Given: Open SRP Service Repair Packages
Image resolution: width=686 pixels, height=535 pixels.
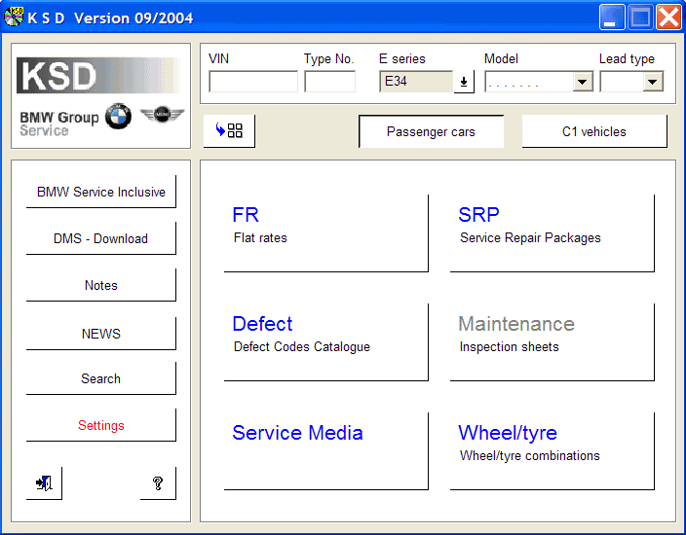Looking at the screenshot, I should click(x=553, y=233).
